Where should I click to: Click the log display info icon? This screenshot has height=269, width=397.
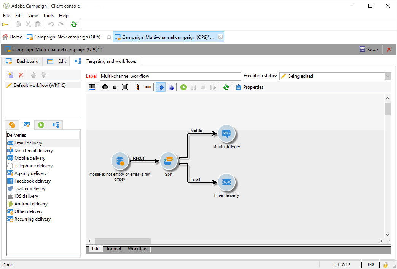click(171, 88)
